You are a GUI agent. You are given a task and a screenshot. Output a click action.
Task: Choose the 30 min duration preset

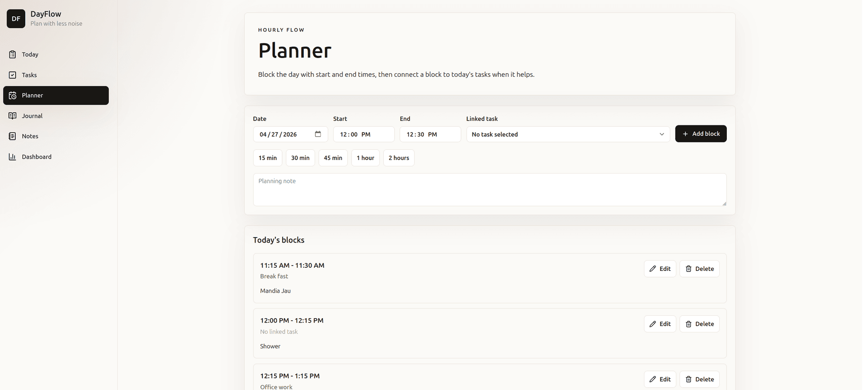pyautogui.click(x=300, y=158)
